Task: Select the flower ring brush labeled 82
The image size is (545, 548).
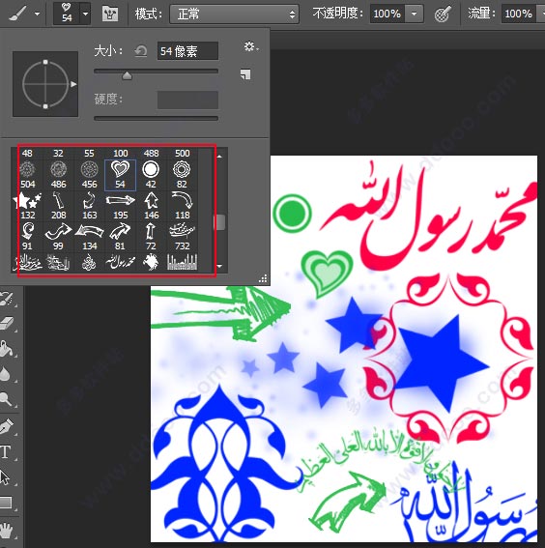Action: 182,175
